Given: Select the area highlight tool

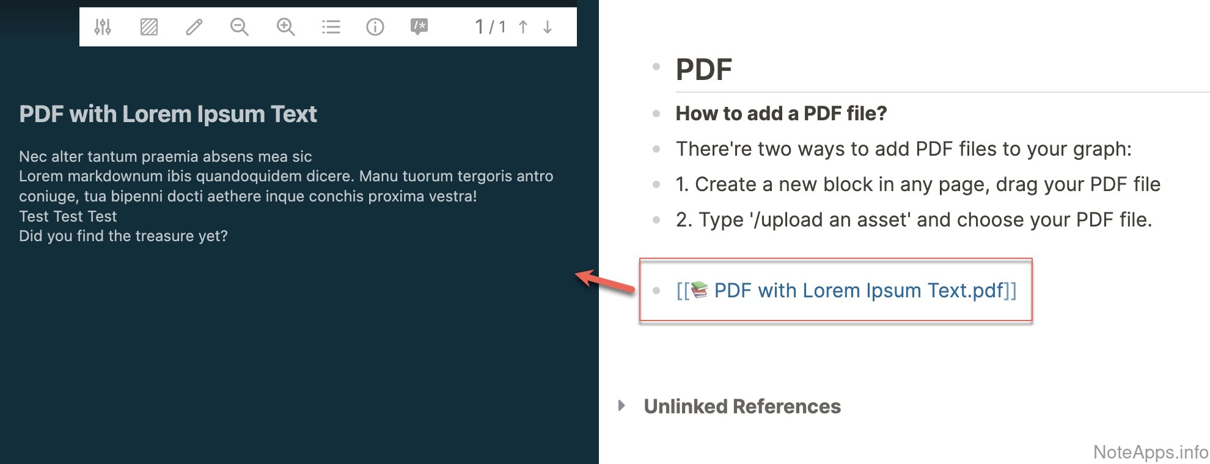Looking at the screenshot, I should [x=148, y=27].
